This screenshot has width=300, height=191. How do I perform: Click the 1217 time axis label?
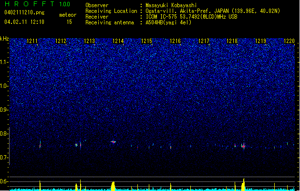point(204,41)
